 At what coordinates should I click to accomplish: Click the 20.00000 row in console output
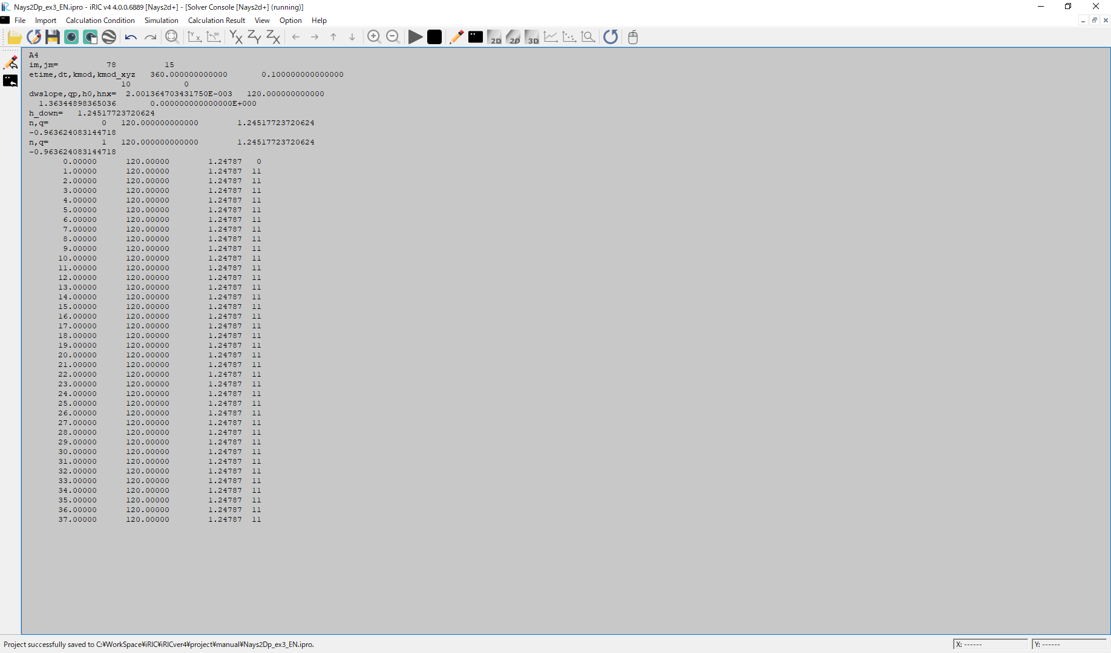160,355
